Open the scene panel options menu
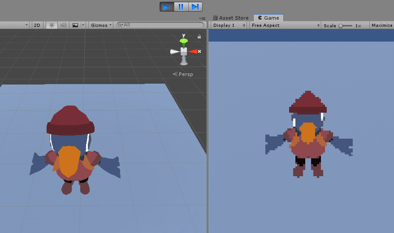Viewport: 394px width, 233px height. point(202,18)
